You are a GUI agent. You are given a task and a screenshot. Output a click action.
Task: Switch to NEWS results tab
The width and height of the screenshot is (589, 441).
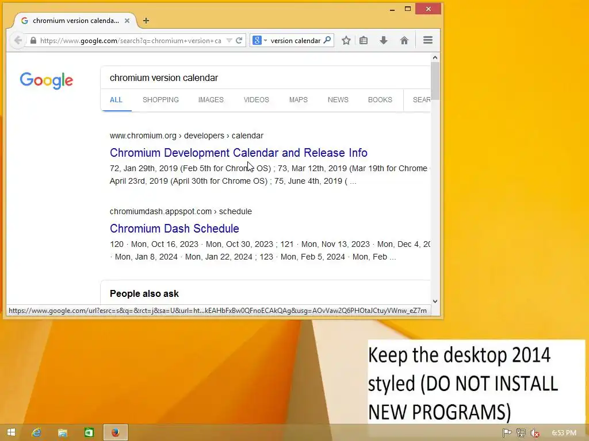pyautogui.click(x=338, y=100)
